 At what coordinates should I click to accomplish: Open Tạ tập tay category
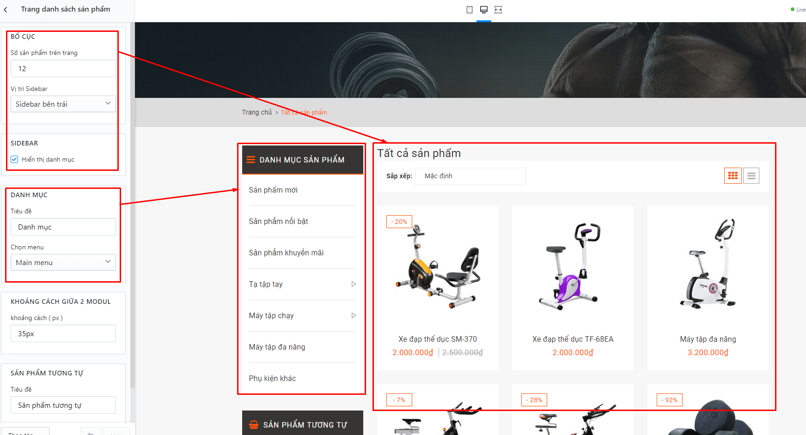(266, 284)
